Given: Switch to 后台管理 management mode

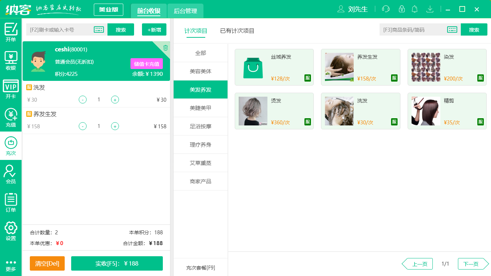Looking at the screenshot, I should [x=185, y=11].
